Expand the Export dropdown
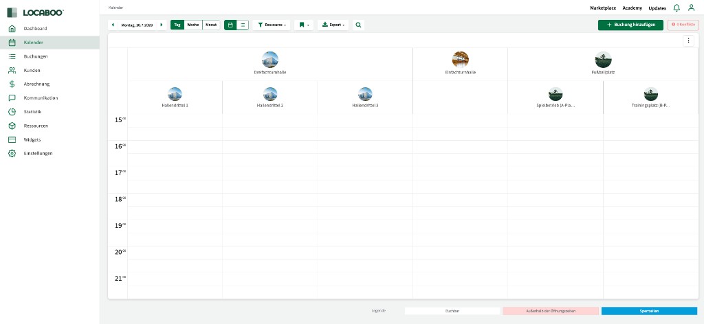 click(334, 25)
